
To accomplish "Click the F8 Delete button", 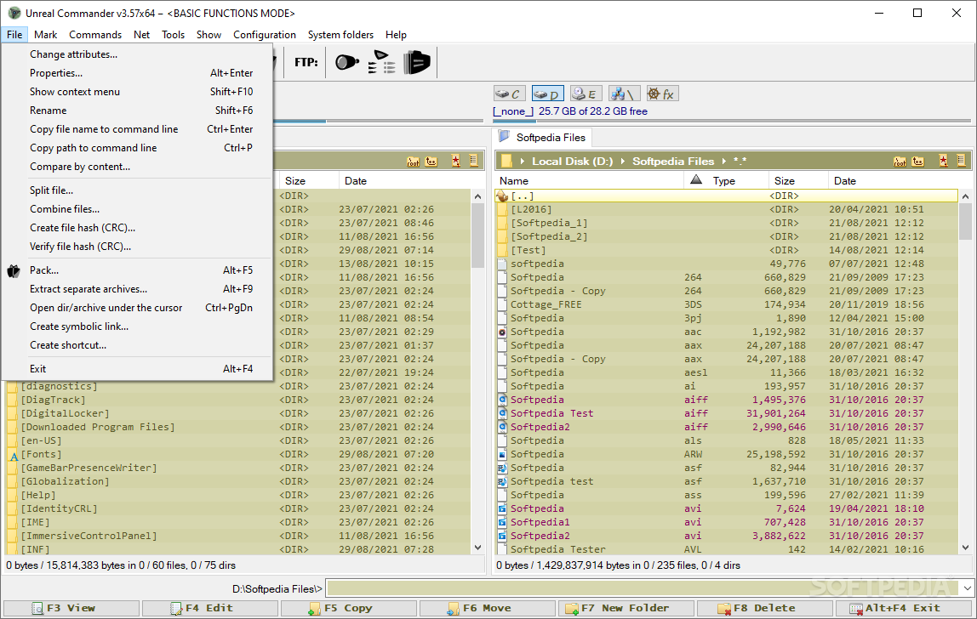I will tap(765, 609).
